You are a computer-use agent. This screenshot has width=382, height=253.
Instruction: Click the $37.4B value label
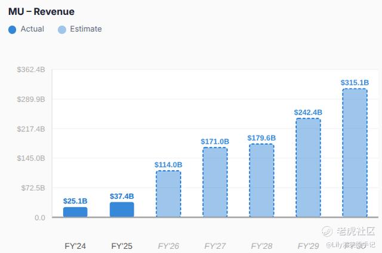pyautogui.click(x=122, y=196)
